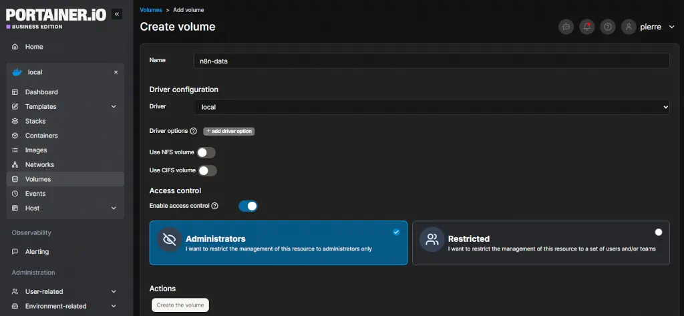Click the Containers cube icon
The height and width of the screenshot is (316, 684).
(15, 136)
